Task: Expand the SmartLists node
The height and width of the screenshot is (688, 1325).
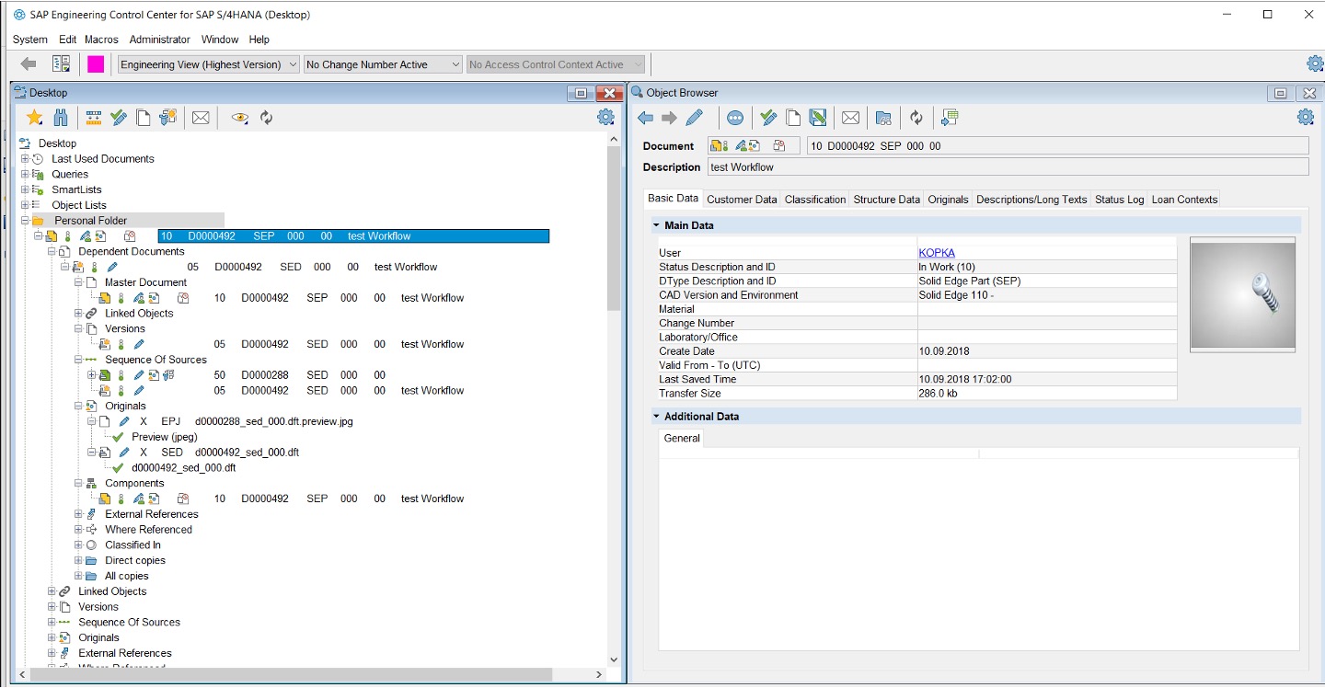Action: [x=25, y=189]
